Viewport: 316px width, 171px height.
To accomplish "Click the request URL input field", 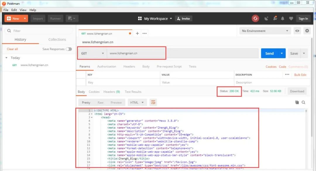I will [x=183, y=53].
